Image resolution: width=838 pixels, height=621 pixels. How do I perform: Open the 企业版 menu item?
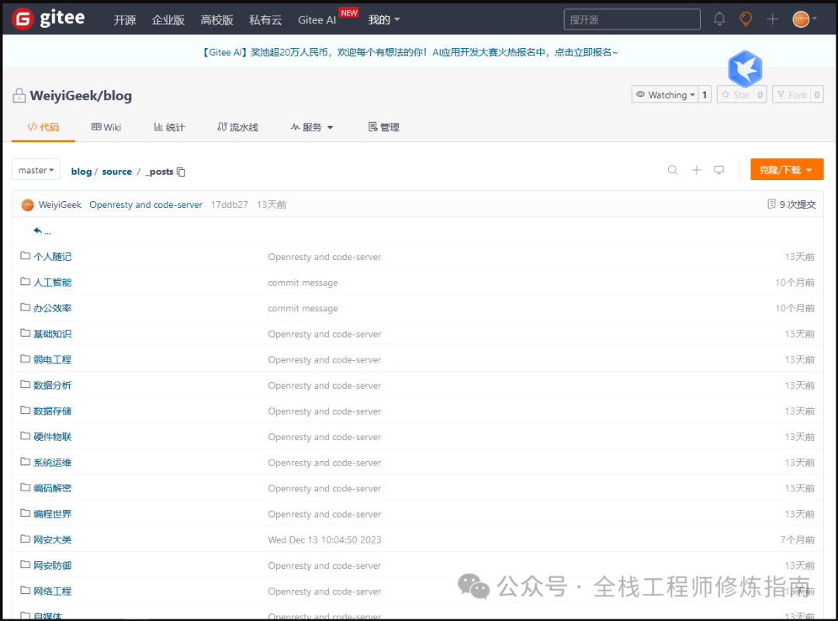[x=168, y=19]
